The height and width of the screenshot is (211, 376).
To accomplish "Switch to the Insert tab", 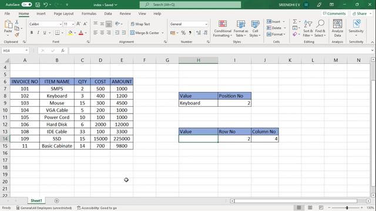I will coord(41,13).
